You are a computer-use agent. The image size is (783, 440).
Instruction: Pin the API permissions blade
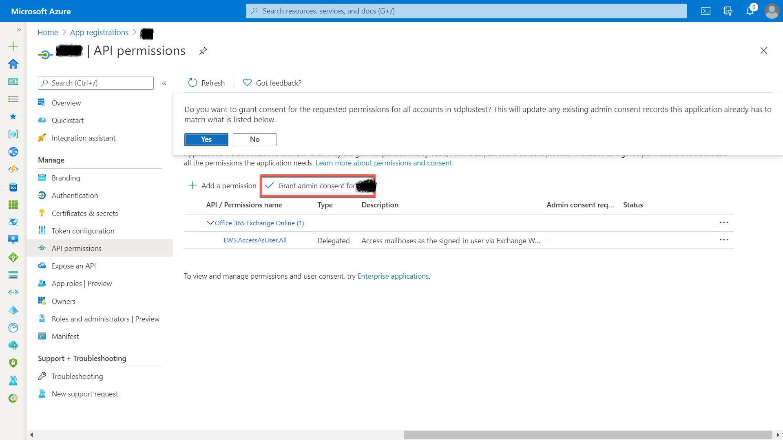203,51
